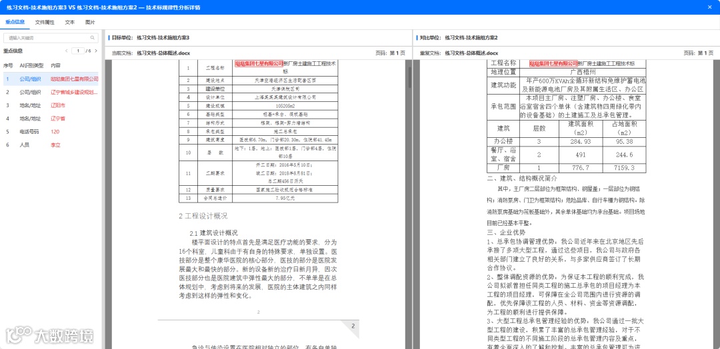720x349 pixels.
Task: Click the left pane 页码 第1页 indicator
Action: click(x=390, y=53)
